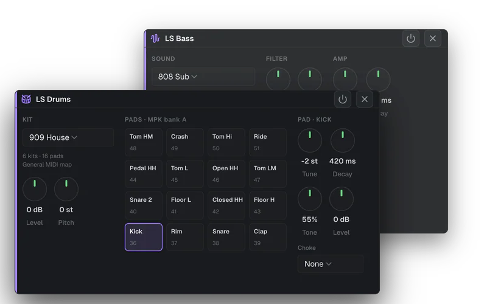Open the 909 House kit dropdown

pyautogui.click(x=68, y=137)
